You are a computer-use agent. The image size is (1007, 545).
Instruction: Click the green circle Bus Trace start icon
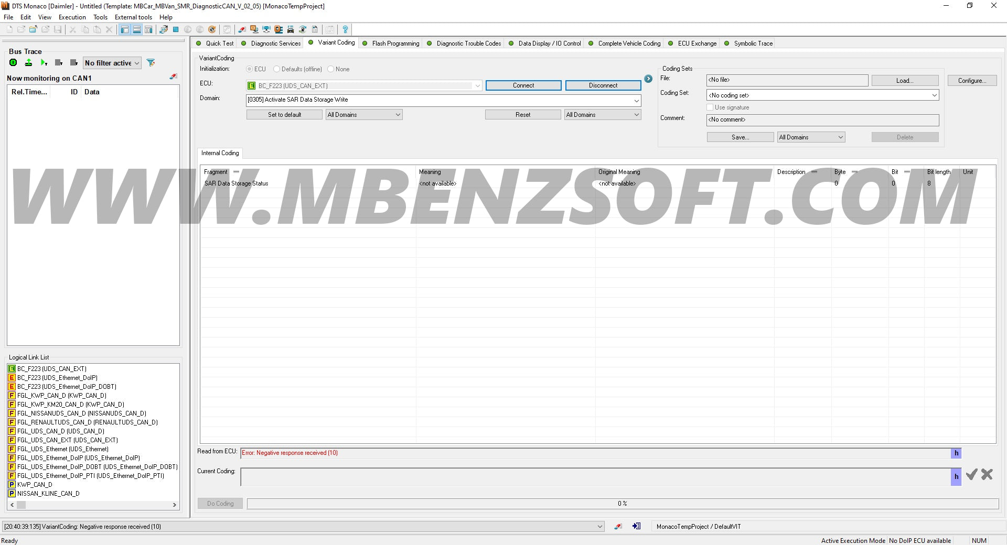coord(13,62)
